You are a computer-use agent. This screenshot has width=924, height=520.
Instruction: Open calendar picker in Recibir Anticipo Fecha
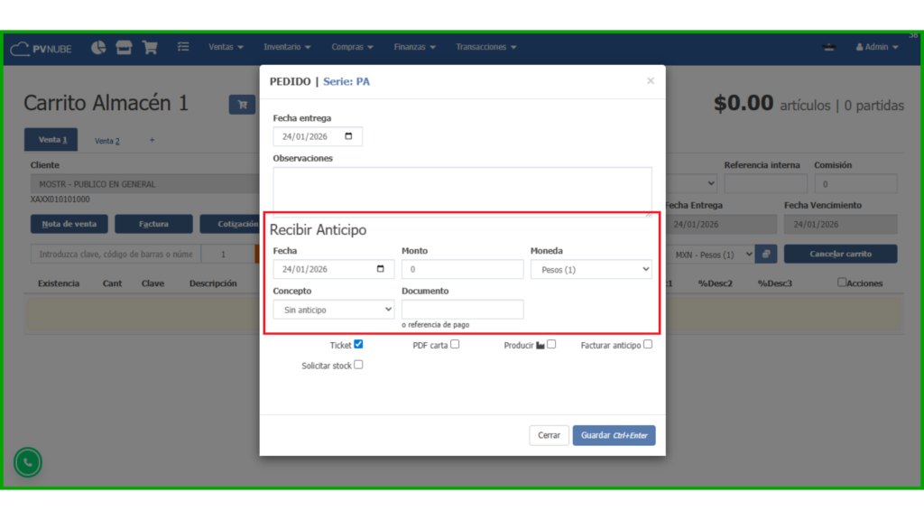pyautogui.click(x=381, y=269)
